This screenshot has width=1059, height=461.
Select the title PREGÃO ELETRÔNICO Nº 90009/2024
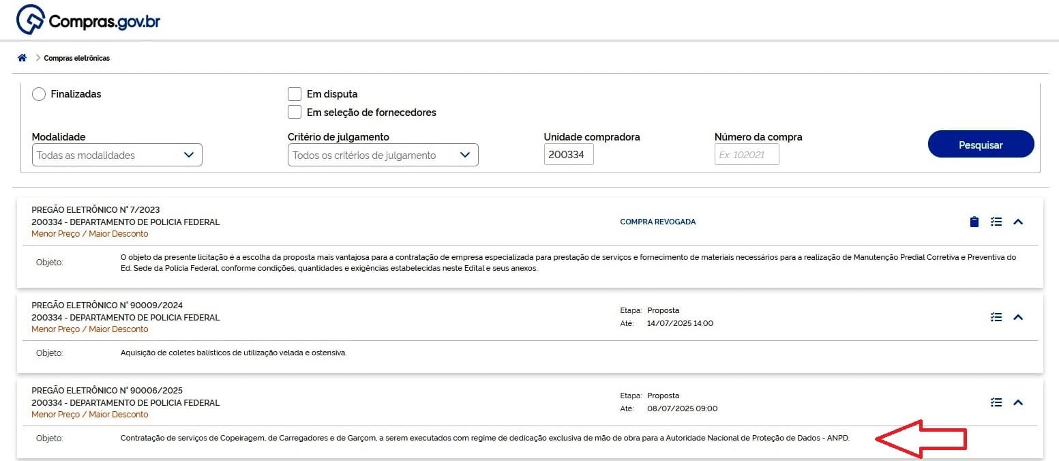pyautogui.click(x=107, y=305)
